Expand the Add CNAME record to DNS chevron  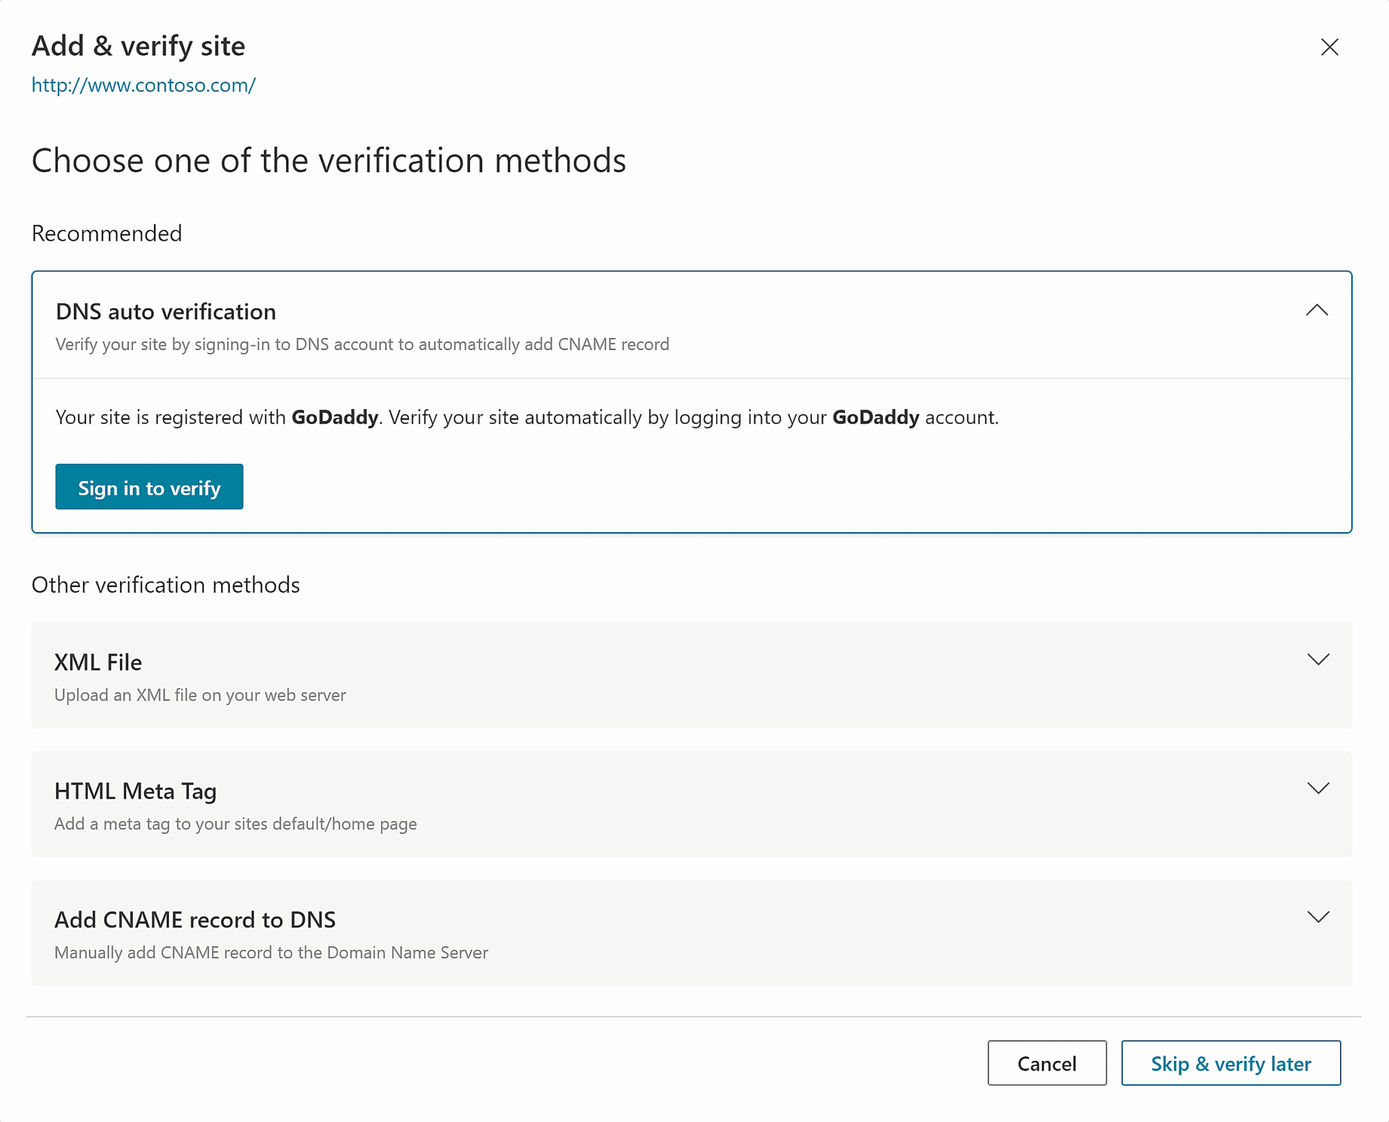1318,917
